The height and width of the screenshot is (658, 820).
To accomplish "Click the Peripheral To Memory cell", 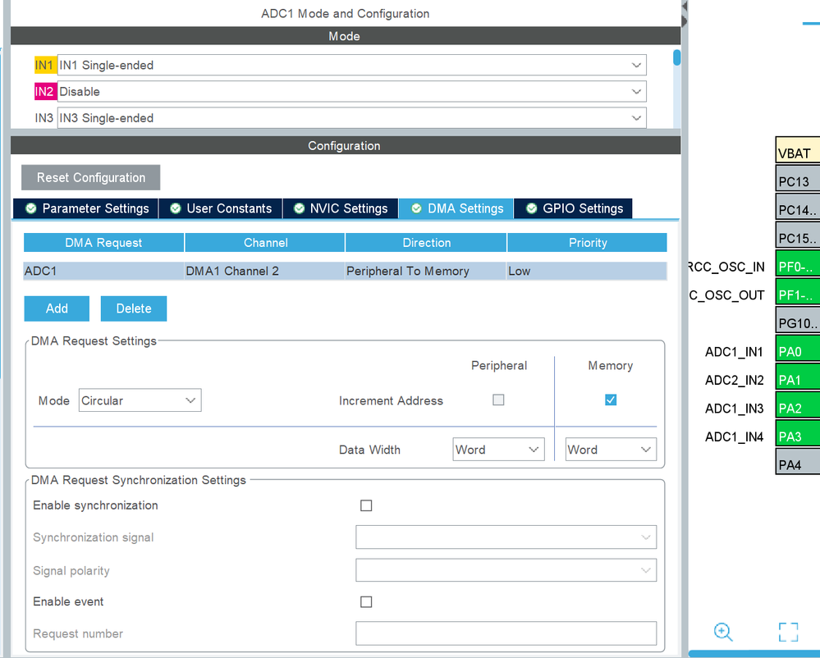I will [x=426, y=272].
